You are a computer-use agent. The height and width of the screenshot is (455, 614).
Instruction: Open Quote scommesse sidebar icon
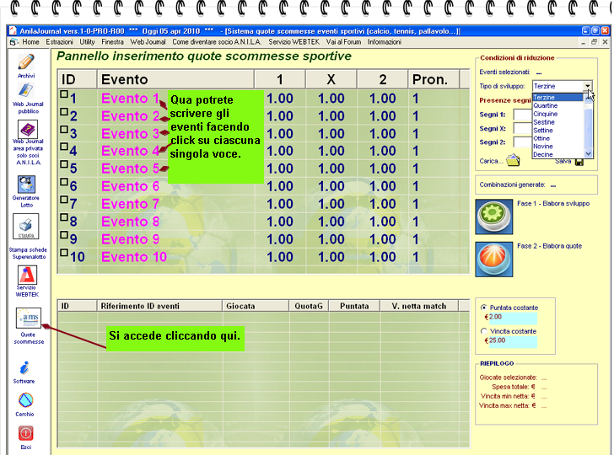pyautogui.click(x=28, y=318)
